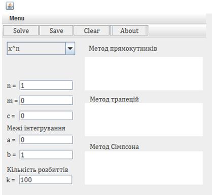Focus the n = input field
Viewport: 212px width, 195px height.
46,85
